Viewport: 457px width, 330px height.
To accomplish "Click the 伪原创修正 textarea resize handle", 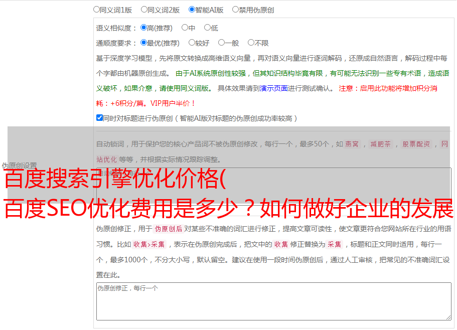I will 448,317.
